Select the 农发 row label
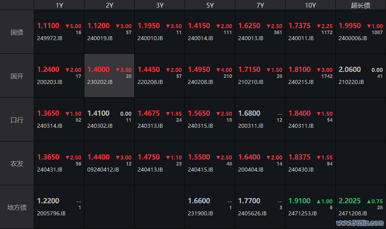This screenshot has height=229, width=386. click(17, 164)
